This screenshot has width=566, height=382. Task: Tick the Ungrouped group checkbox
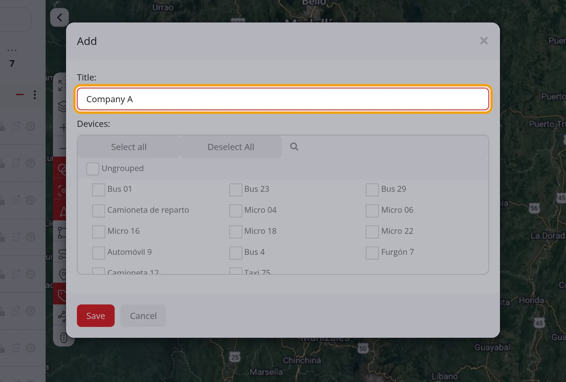93,168
